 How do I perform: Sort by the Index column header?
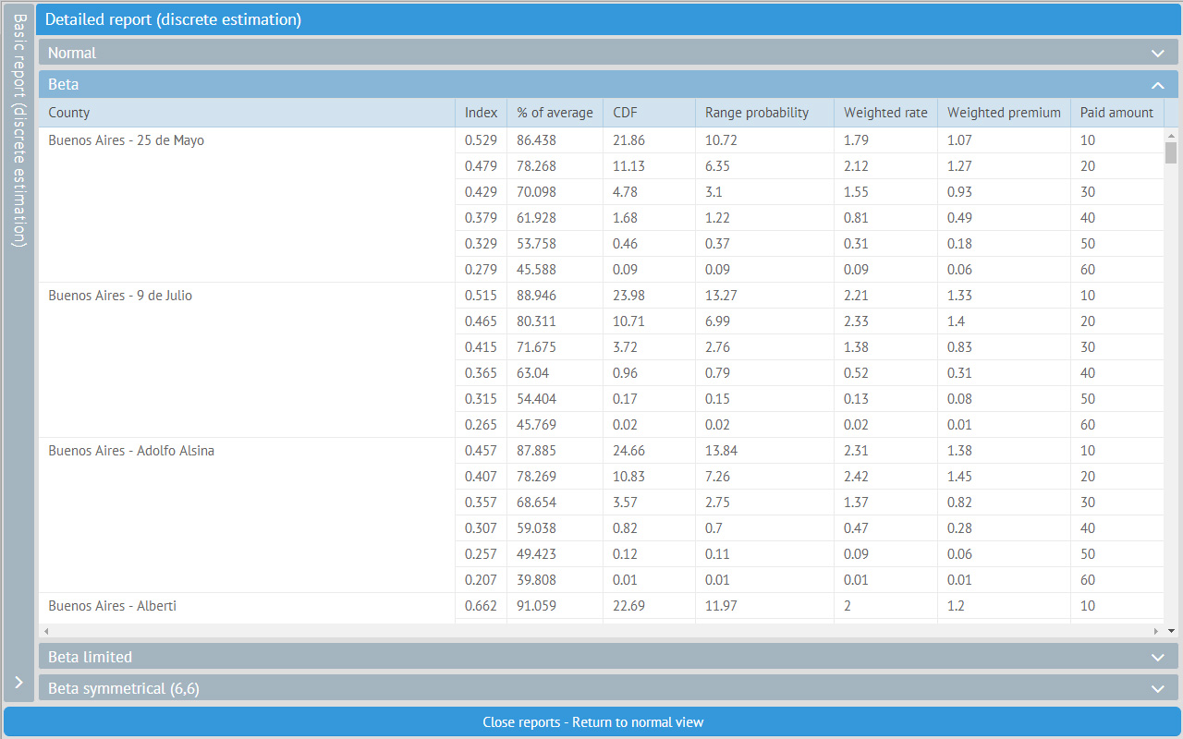(482, 113)
